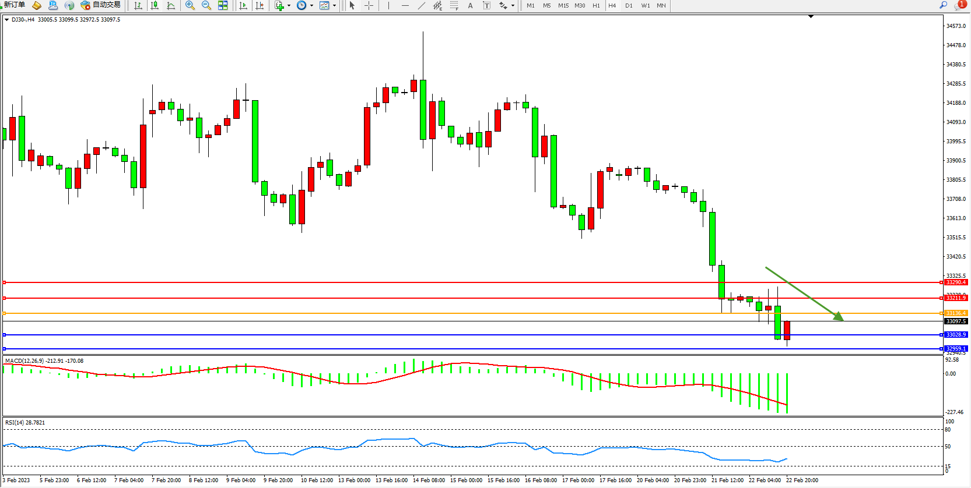Click the zoom out magnifier icon
This screenshot has width=971, height=488.
[206, 5]
